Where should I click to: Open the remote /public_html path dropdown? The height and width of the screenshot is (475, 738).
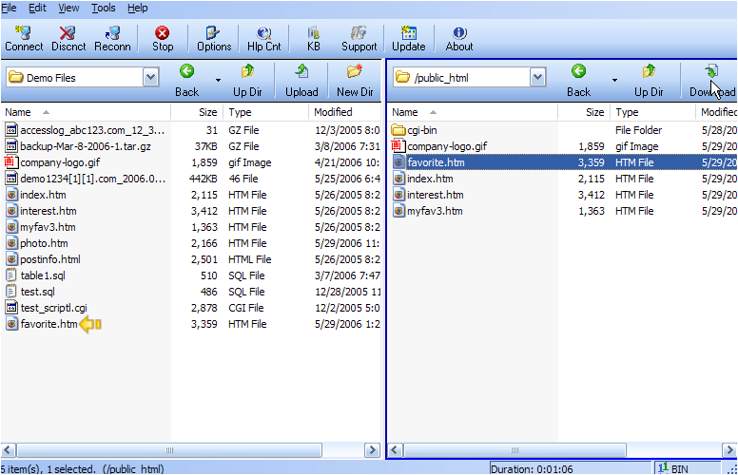click(x=537, y=77)
